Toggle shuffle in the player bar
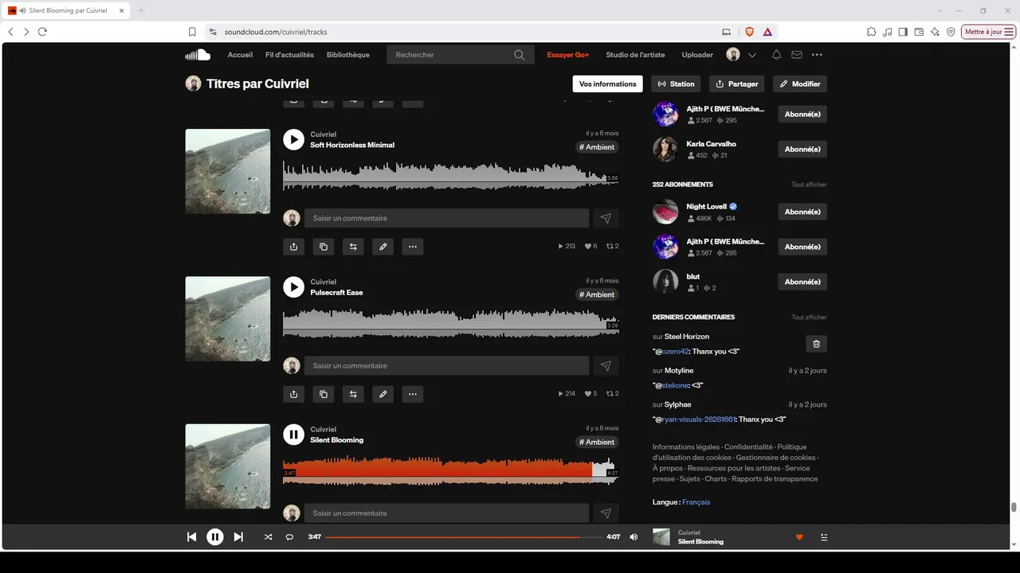This screenshot has width=1020, height=573. (268, 537)
